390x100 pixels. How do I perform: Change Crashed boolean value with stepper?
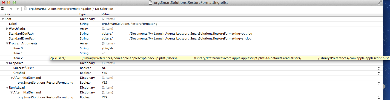379,73
